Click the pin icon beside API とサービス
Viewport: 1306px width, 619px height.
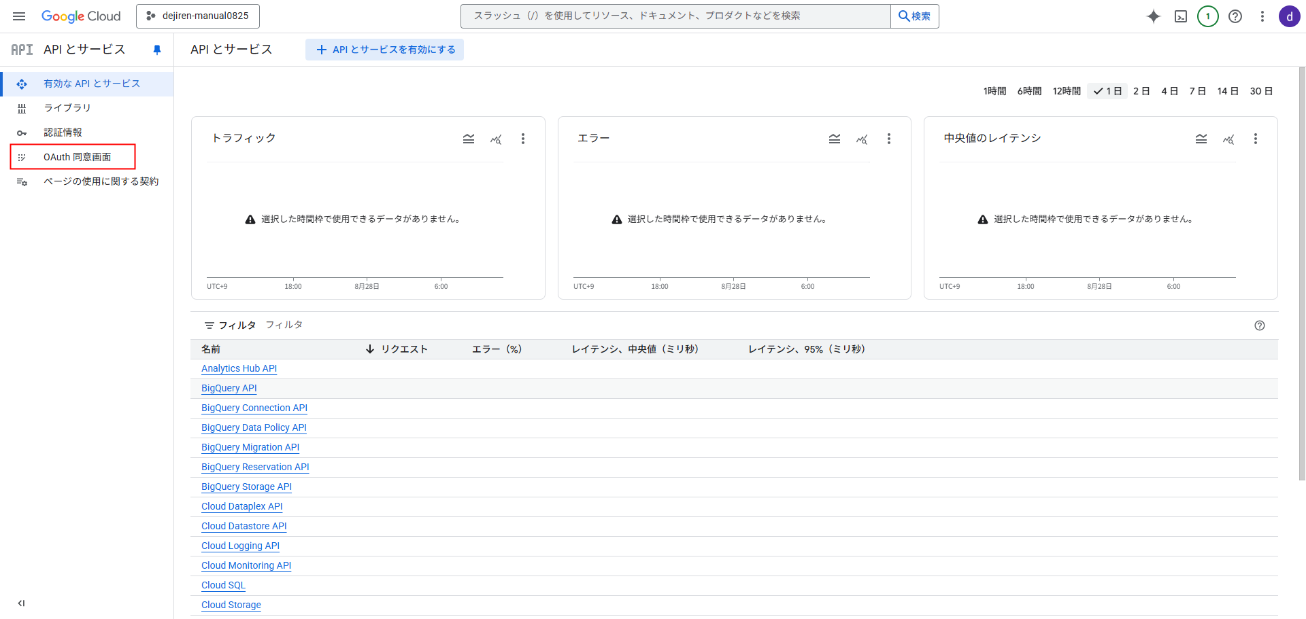coord(157,50)
